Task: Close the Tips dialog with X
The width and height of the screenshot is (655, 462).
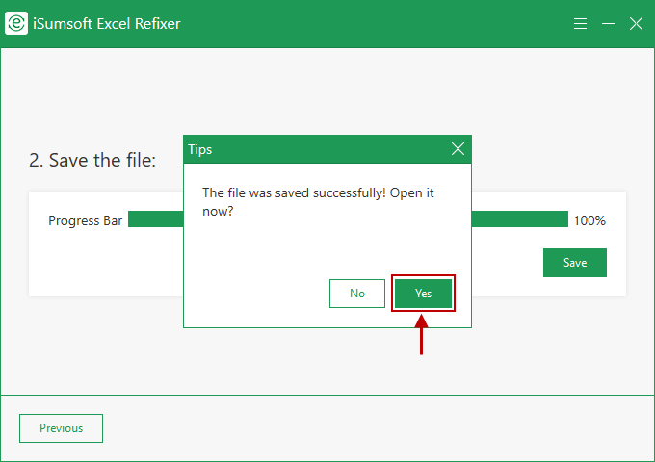Action: click(x=458, y=148)
